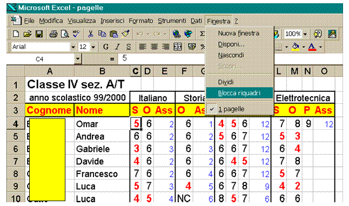Align cell text left
The width and height of the screenshot is (349, 206).
pos(143,46)
